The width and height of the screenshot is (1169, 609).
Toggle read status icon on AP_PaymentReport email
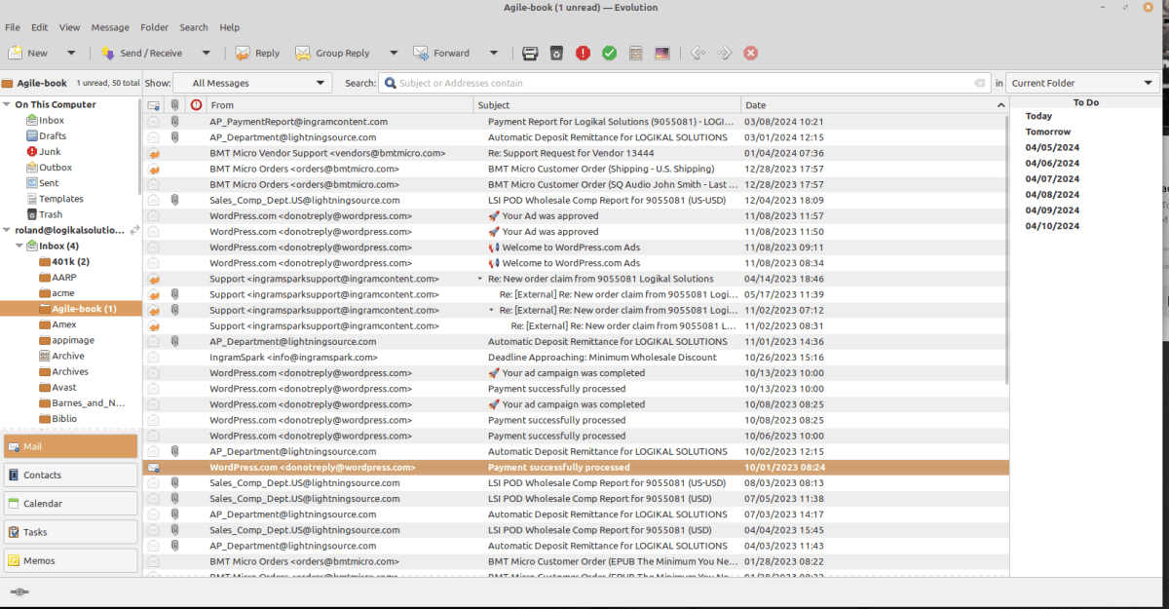154,122
